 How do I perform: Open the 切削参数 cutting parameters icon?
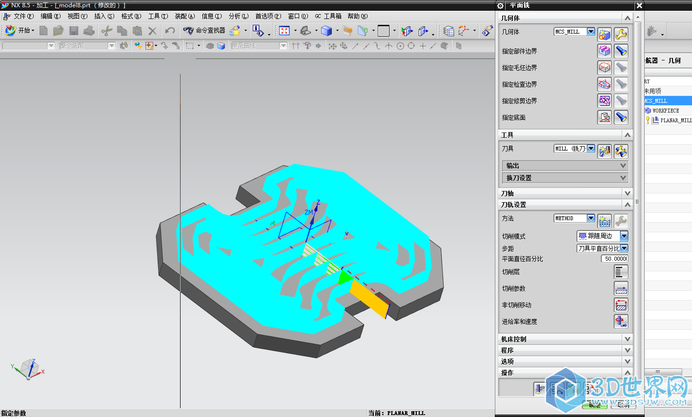(x=621, y=288)
